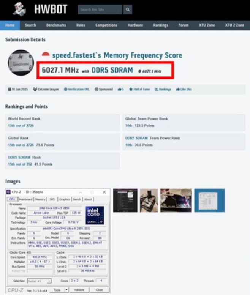Follow the DDR5 SDRAM hardware link in the score heading
Screen dimensions: 250x295
(112, 70)
